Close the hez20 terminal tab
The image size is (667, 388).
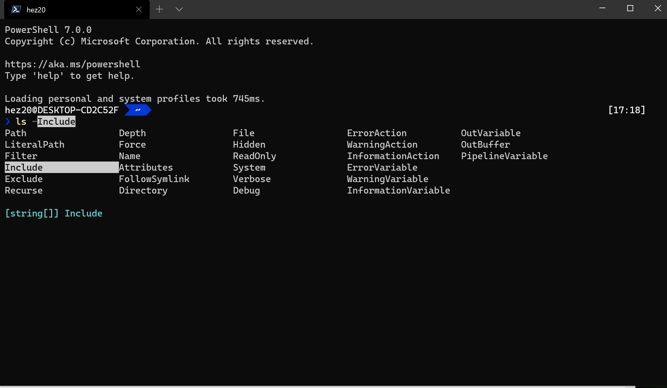[139, 9]
